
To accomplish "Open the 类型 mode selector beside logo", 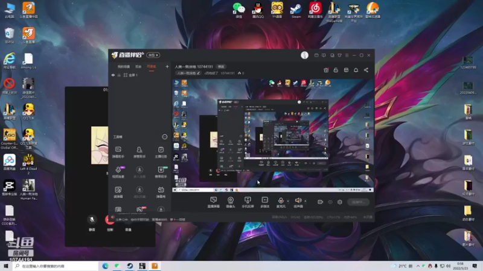I will 153,55.
